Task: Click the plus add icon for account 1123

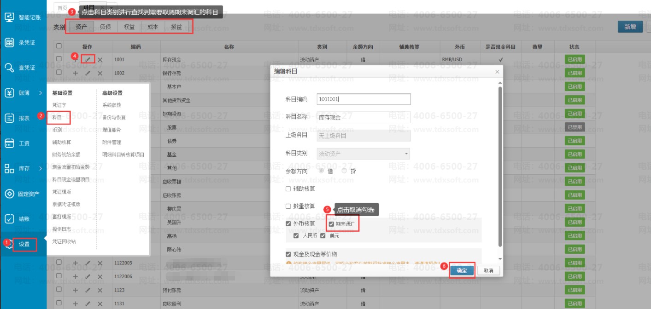Action: coord(76,290)
